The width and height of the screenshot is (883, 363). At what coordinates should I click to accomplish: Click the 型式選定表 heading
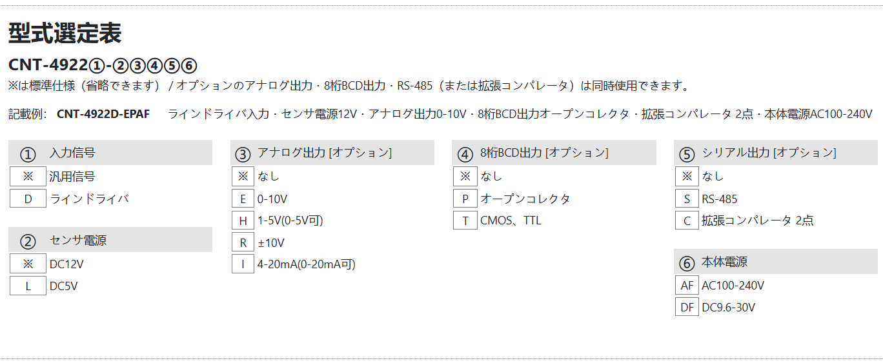click(65, 34)
